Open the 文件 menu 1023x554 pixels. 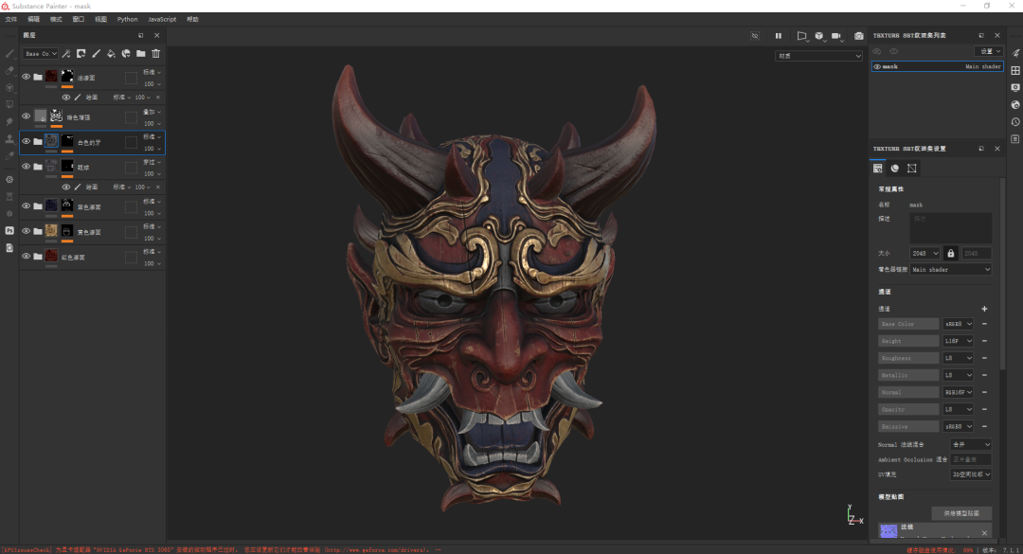pyautogui.click(x=11, y=20)
